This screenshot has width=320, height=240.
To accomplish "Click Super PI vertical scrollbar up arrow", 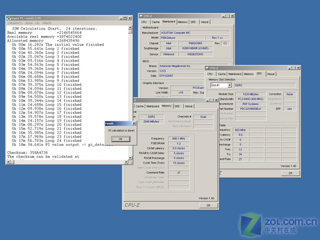I will click(130, 28).
